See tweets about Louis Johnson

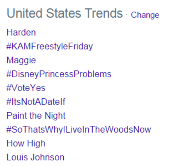[35, 157]
